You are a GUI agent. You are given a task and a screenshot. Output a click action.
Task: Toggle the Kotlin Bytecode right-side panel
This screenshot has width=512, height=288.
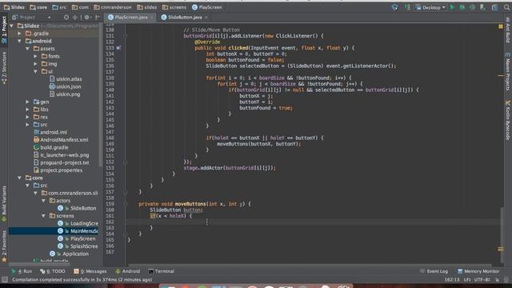508,120
